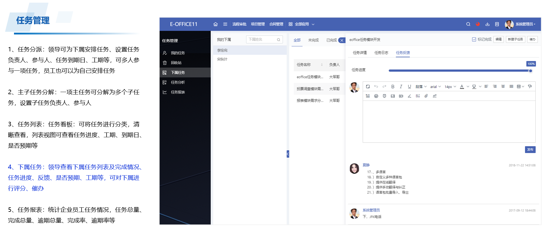
Task: Open 流程审批 in the top navigation
Action: click(x=239, y=24)
